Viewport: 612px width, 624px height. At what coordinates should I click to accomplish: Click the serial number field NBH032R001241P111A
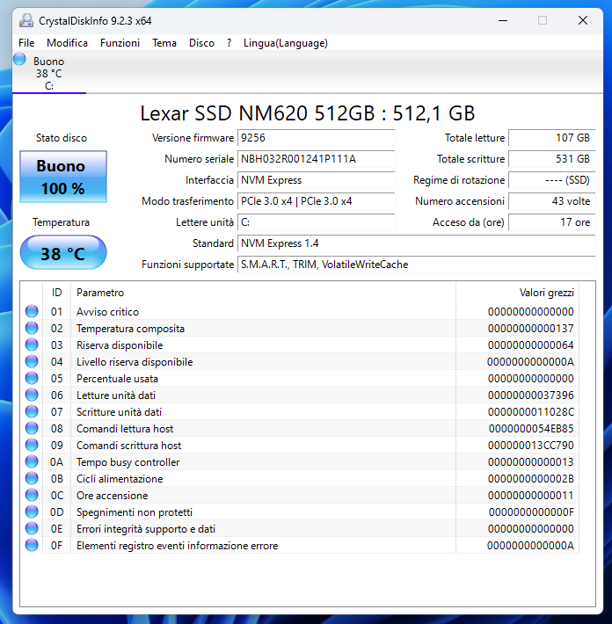[x=317, y=159]
